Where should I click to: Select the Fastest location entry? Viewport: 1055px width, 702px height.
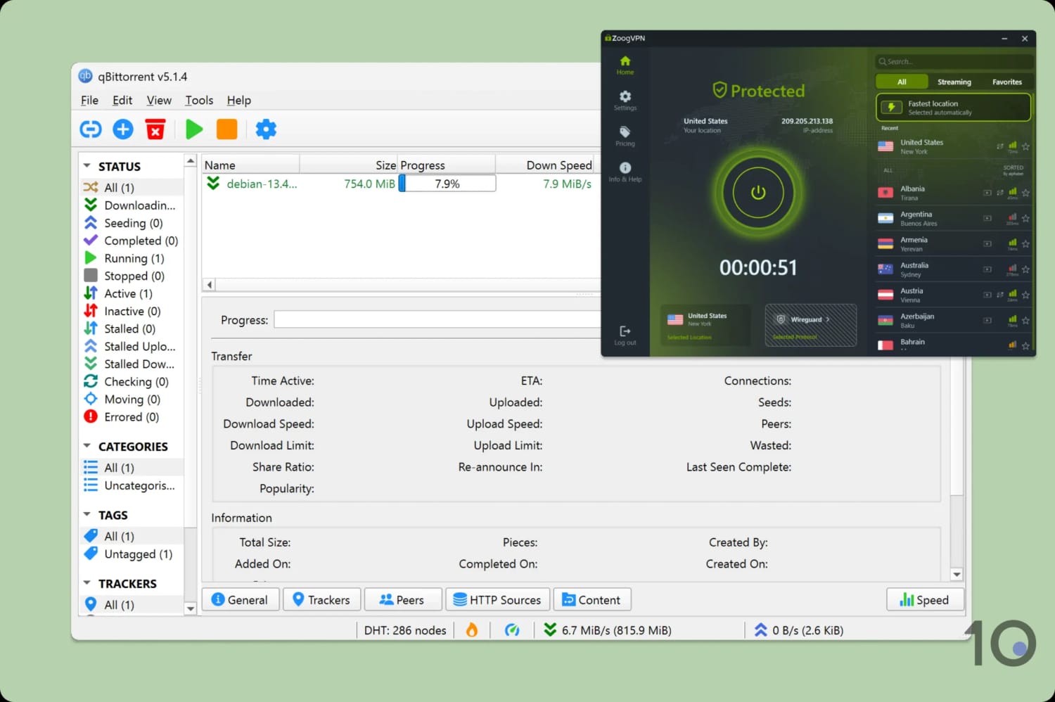tap(952, 107)
